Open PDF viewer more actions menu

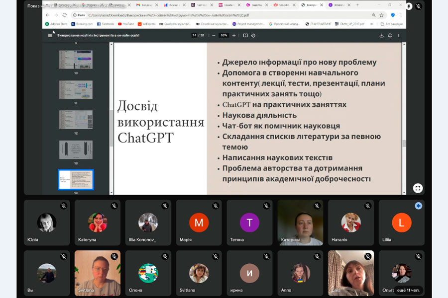tap(399, 35)
